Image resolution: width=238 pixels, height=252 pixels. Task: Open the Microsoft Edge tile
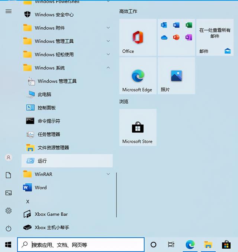[x=138, y=76]
